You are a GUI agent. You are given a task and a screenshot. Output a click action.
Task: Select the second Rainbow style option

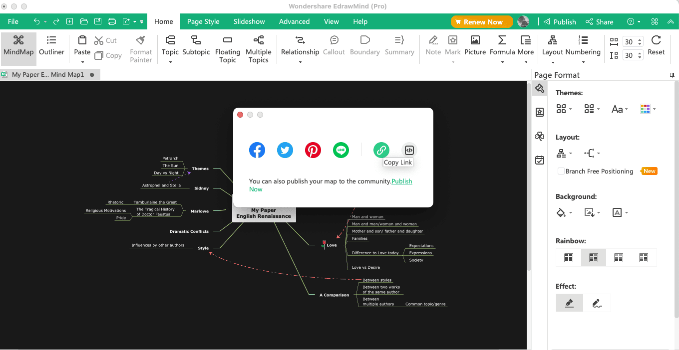tap(594, 257)
